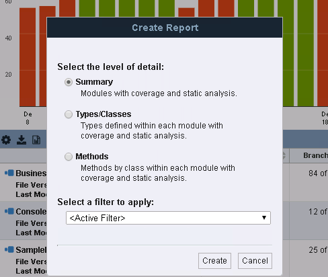Expand the Sample module row icon

coord(9,249)
